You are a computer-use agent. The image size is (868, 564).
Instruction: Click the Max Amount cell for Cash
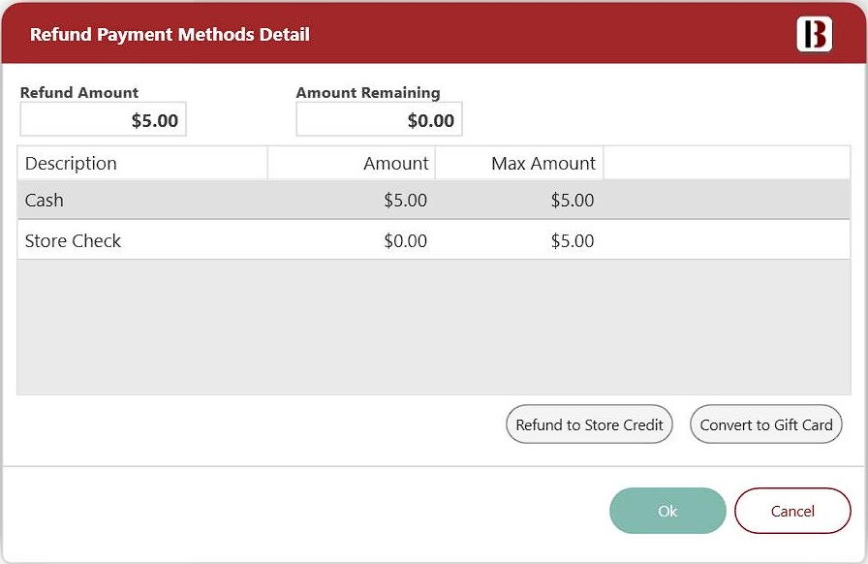pyautogui.click(x=572, y=201)
